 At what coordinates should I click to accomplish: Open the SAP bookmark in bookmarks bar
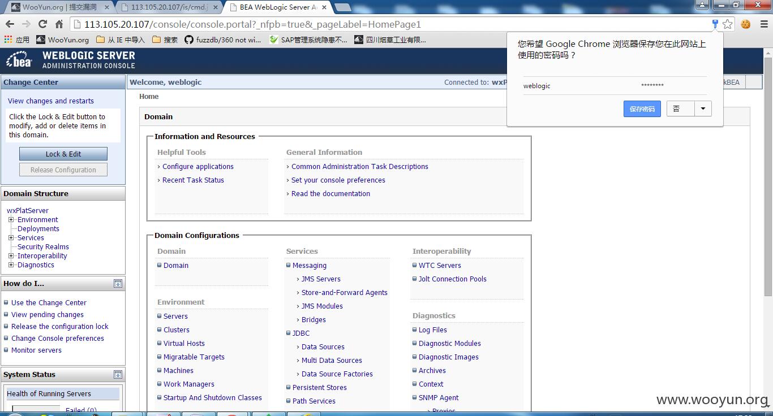tap(309, 40)
